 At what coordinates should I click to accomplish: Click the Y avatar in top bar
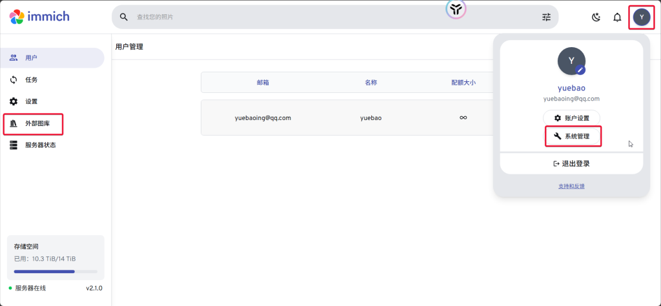pyautogui.click(x=641, y=17)
